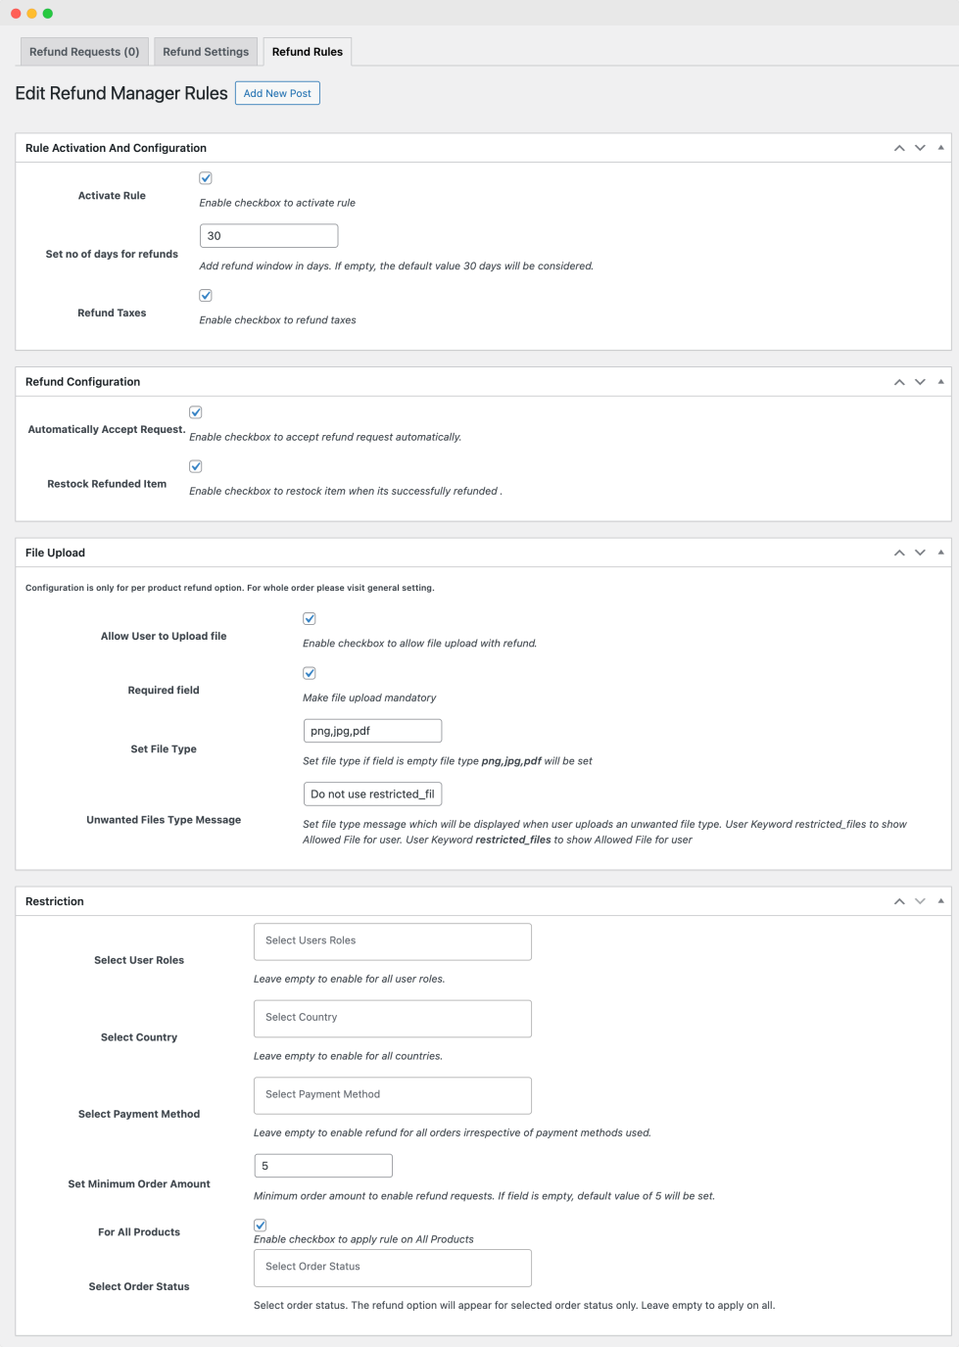The height and width of the screenshot is (1347, 959).
Task: Collapse the Refund Configuration panel
Action: (940, 382)
